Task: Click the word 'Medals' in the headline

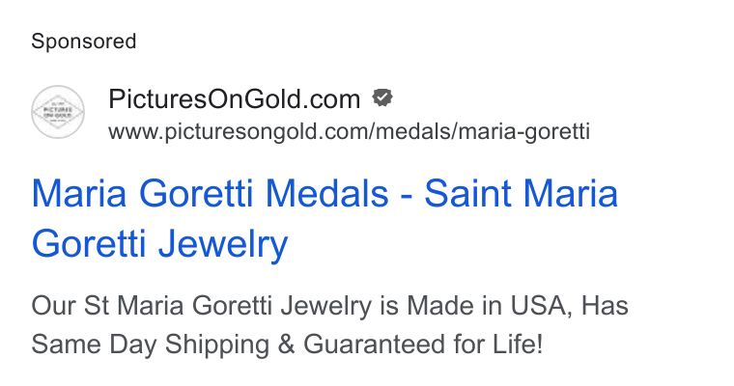Action: click(326, 193)
